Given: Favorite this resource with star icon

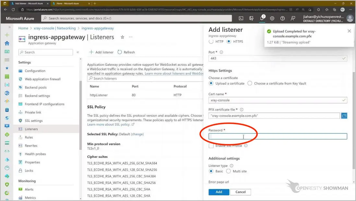Looking at the screenshot, I should coord(122,37).
